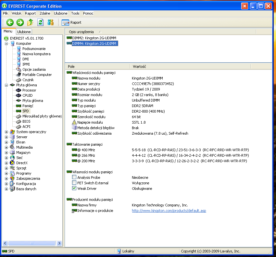The height and width of the screenshot is (257, 276).
Task: Select the Pamięć memory icon
Action: pyautogui.click(x=19, y=106)
